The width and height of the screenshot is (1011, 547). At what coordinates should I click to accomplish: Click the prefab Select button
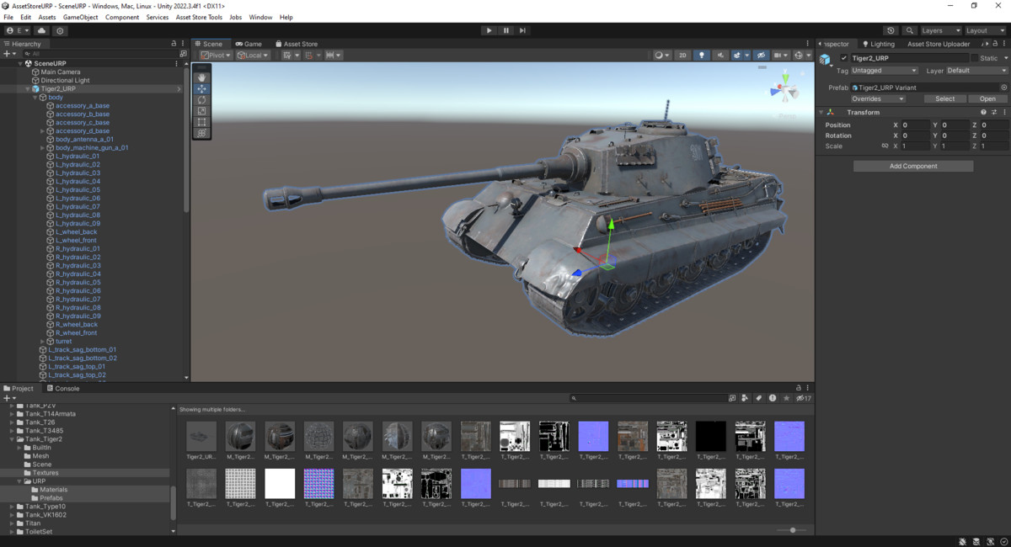coord(944,98)
